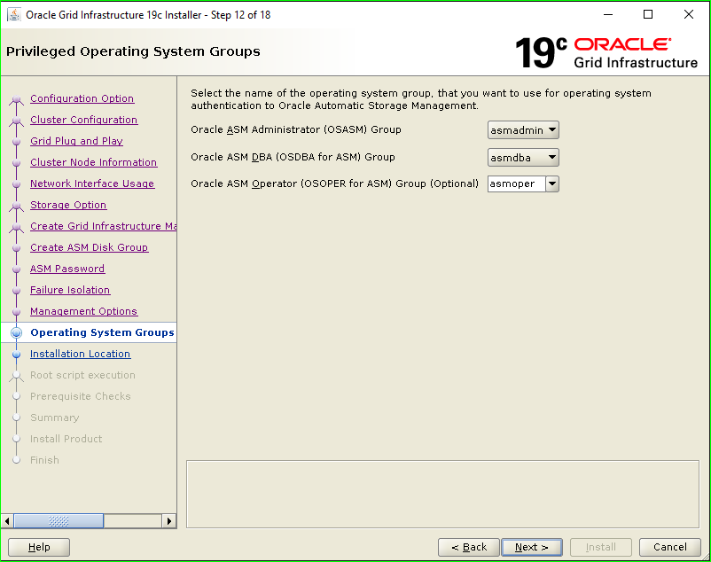Click the grayed step icon beside Prerequisite Checks

[15, 396]
